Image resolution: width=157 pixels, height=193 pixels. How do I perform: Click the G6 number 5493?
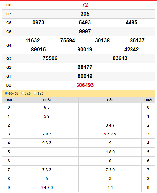85,23
